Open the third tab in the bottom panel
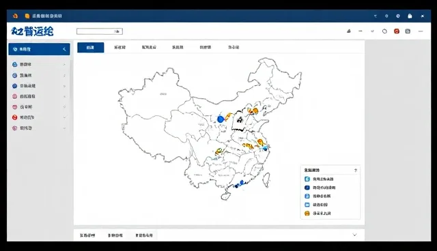Screen dimensions: 437x251 click(x=144, y=235)
